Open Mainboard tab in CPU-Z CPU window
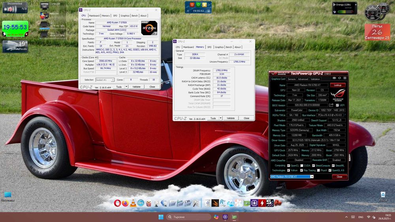The width and height of the screenshot is (395, 222). tap(94, 16)
